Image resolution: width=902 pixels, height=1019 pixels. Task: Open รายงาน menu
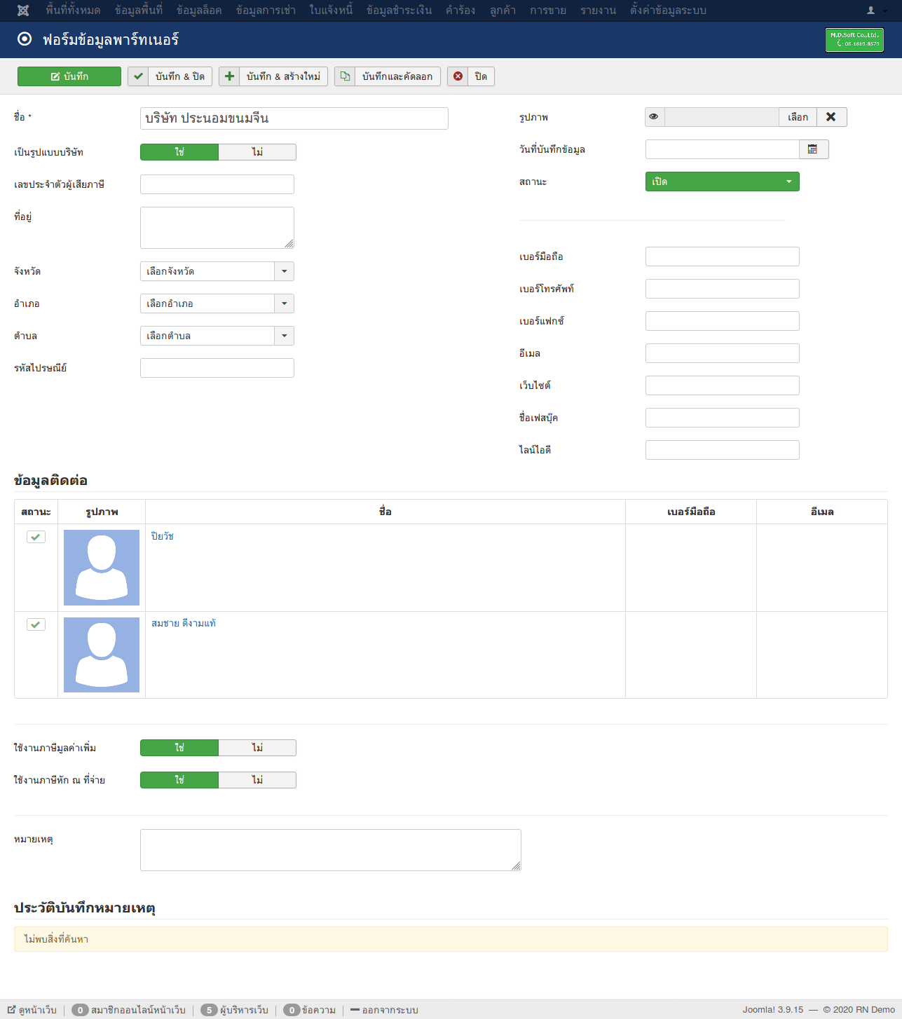[x=598, y=11]
